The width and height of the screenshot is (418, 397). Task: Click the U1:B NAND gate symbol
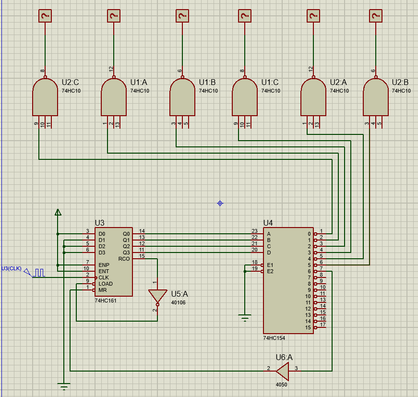(182, 97)
